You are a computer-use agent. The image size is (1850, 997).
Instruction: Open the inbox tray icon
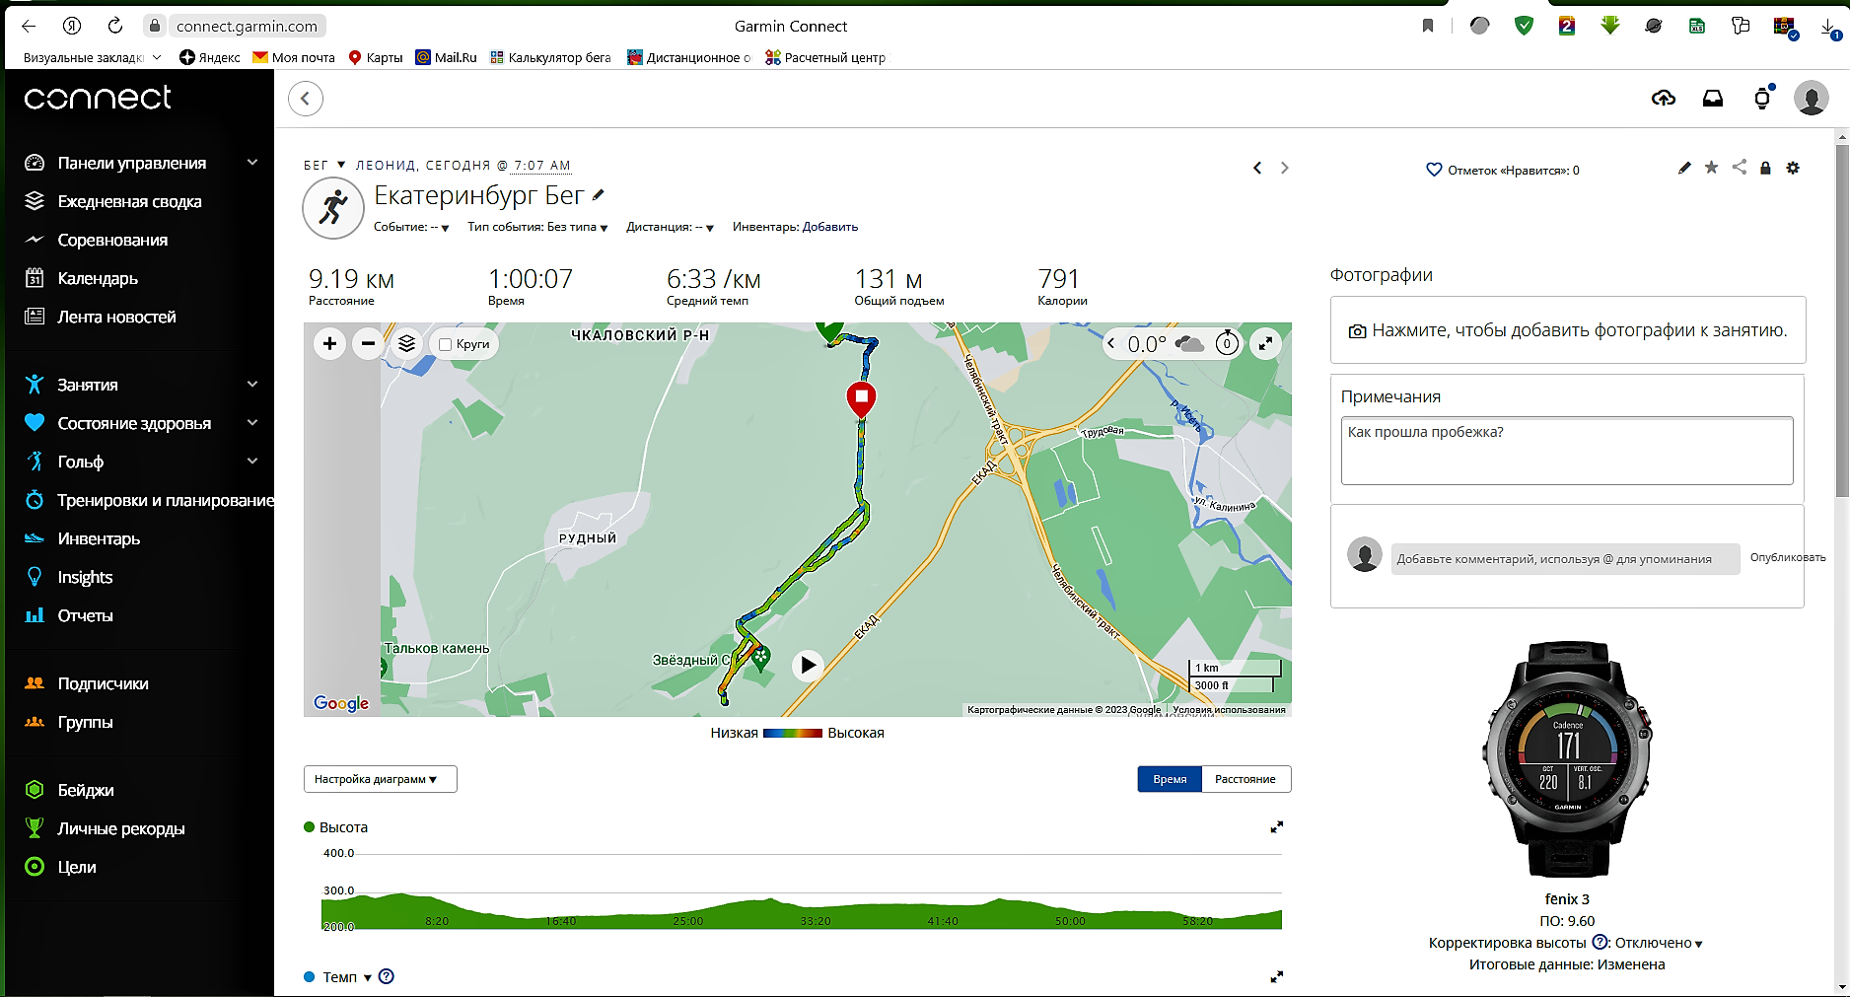click(x=1713, y=98)
